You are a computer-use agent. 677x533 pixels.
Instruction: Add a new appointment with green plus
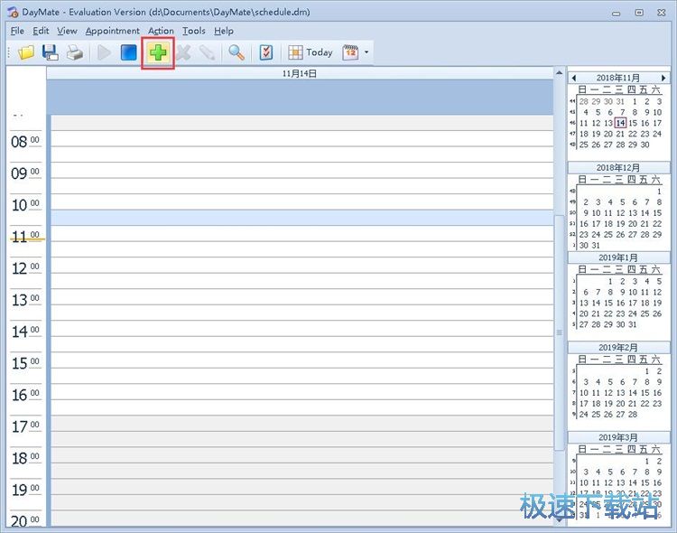click(158, 52)
